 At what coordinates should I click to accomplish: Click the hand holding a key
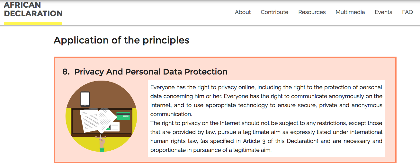[102, 142]
